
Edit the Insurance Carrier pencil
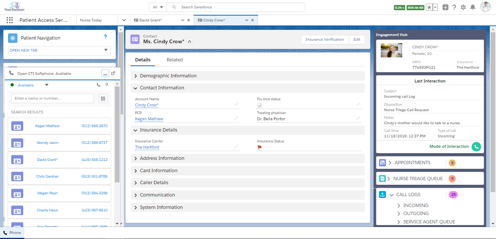tap(236, 147)
